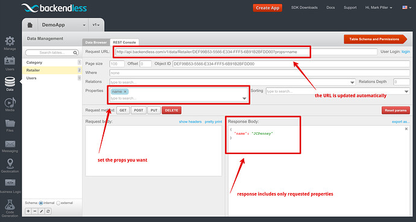The height and width of the screenshot is (222, 416).
Task: Edit table with the pencil icon
Action: coord(42,211)
